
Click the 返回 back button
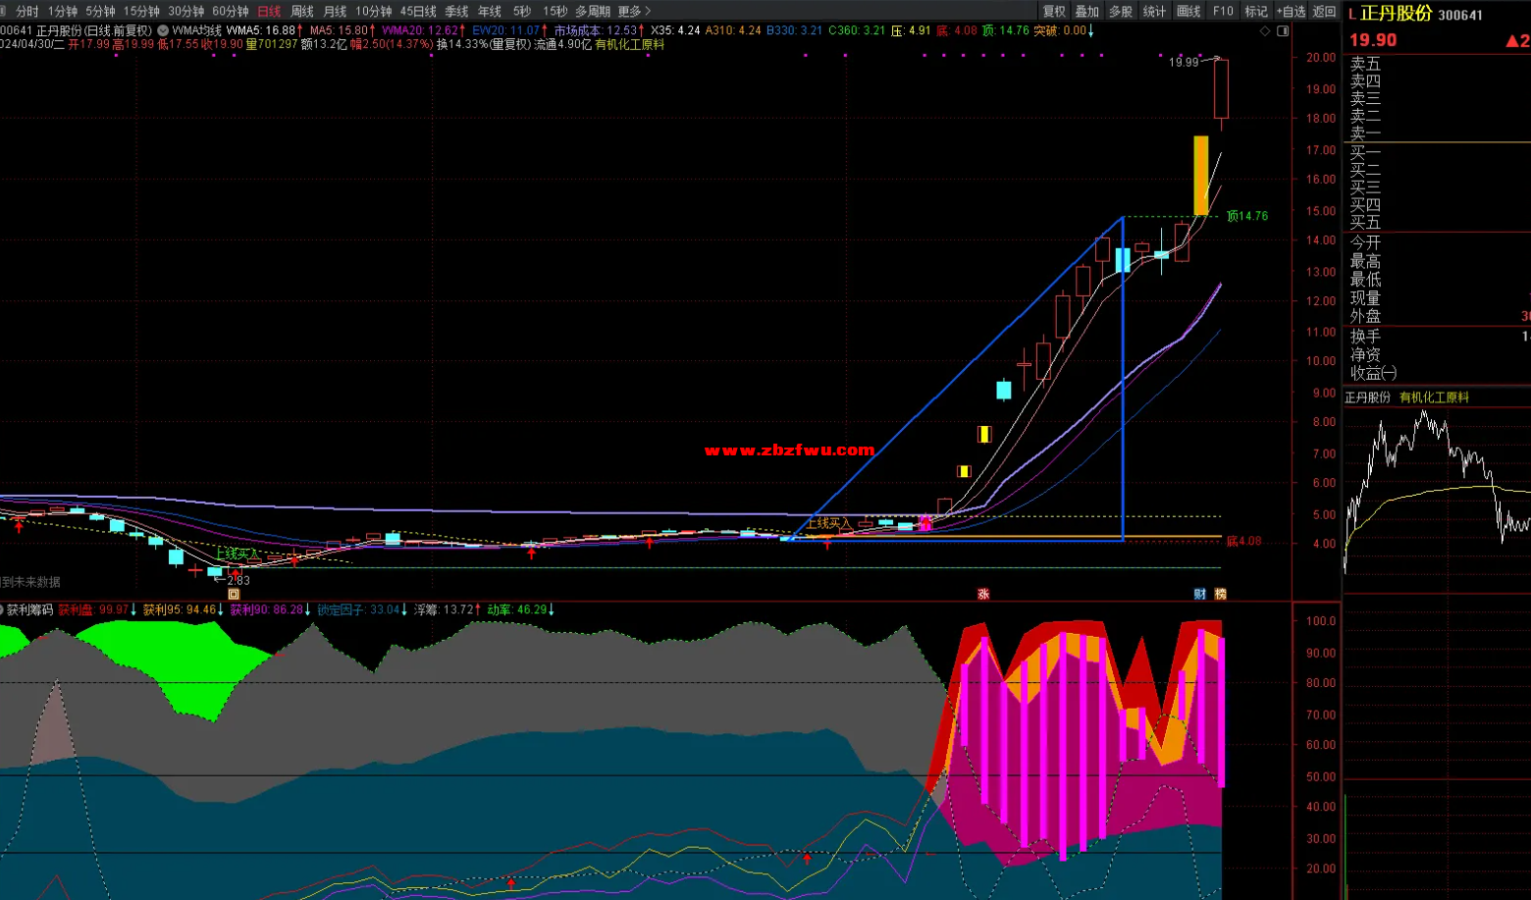click(1324, 11)
